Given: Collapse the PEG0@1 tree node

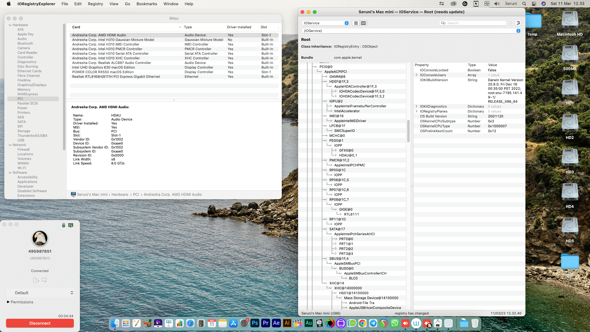Looking at the screenshot, I should (325, 140).
